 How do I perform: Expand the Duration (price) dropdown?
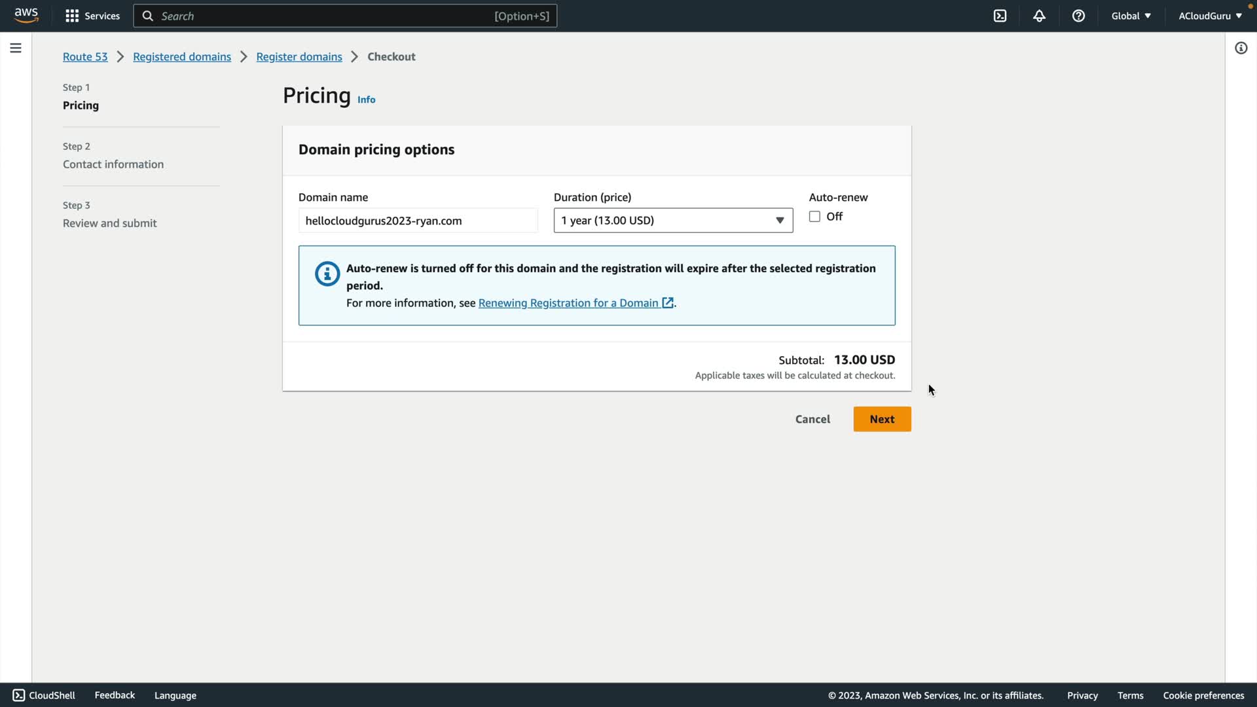coord(673,221)
